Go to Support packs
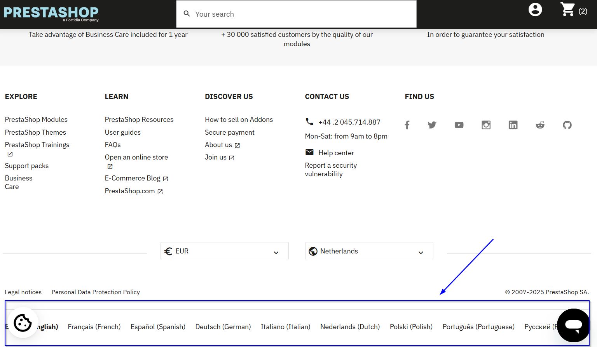The image size is (597, 347). tap(27, 166)
